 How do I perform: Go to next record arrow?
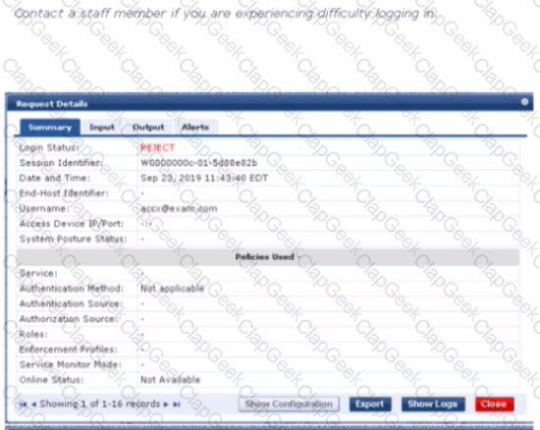coord(166,404)
